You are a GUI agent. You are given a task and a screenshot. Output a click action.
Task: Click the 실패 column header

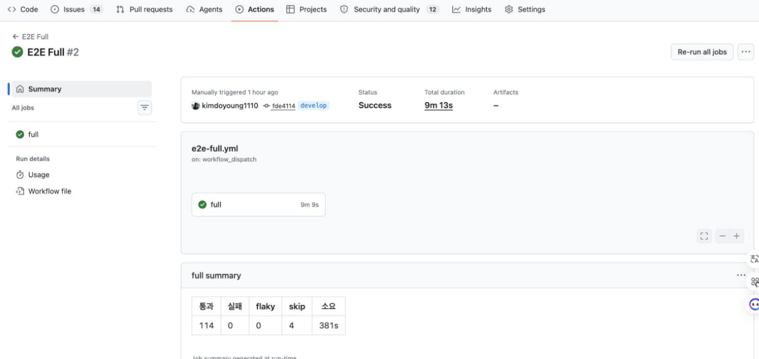pyautogui.click(x=235, y=306)
